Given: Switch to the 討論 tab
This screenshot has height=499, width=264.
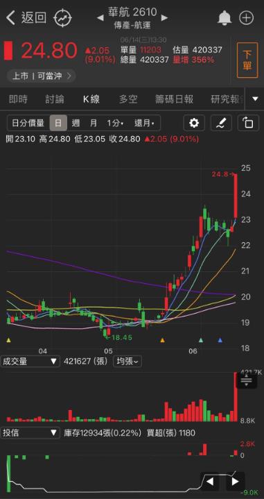Looking at the screenshot, I should tap(54, 99).
